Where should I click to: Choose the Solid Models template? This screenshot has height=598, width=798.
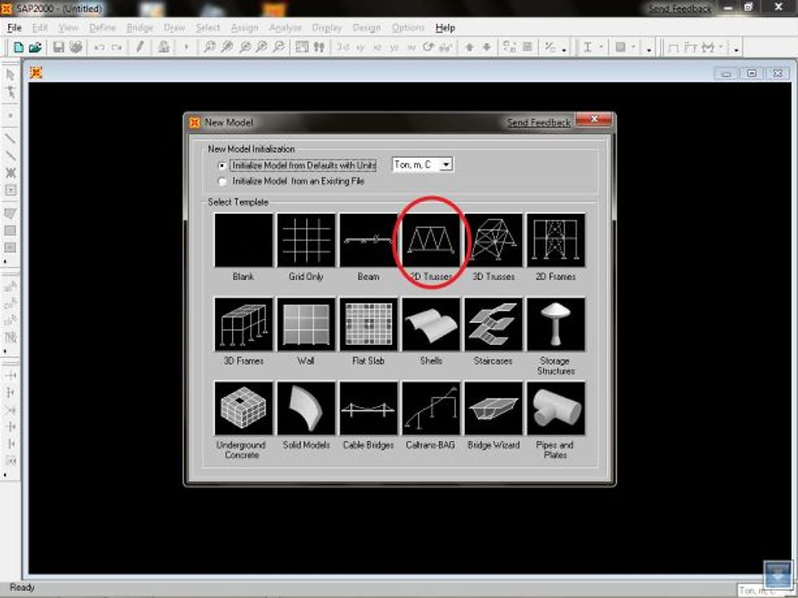pyautogui.click(x=306, y=408)
